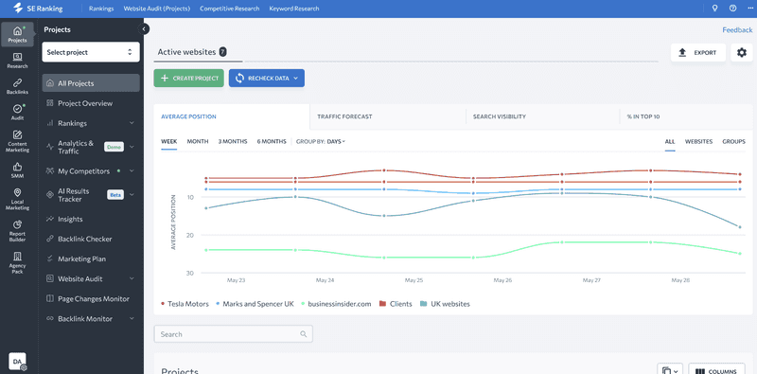Open the Feedback link
757x374 pixels.
(737, 30)
